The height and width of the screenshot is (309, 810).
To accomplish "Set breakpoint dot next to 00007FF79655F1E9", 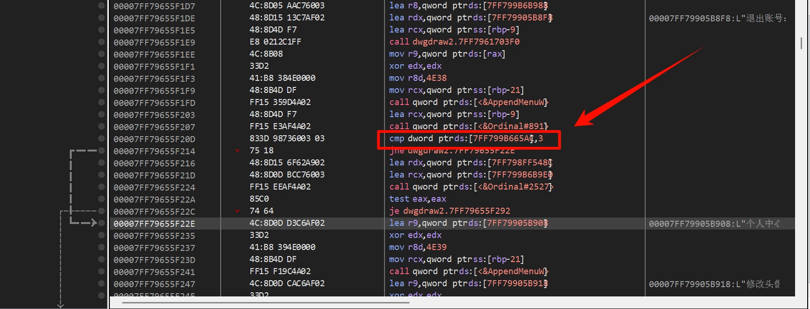I will click(101, 42).
